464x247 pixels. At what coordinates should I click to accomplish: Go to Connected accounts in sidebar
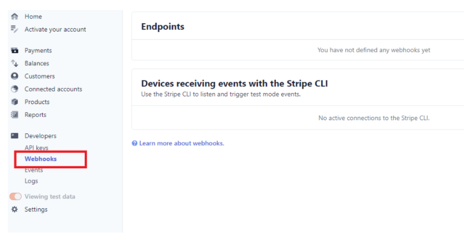point(53,89)
